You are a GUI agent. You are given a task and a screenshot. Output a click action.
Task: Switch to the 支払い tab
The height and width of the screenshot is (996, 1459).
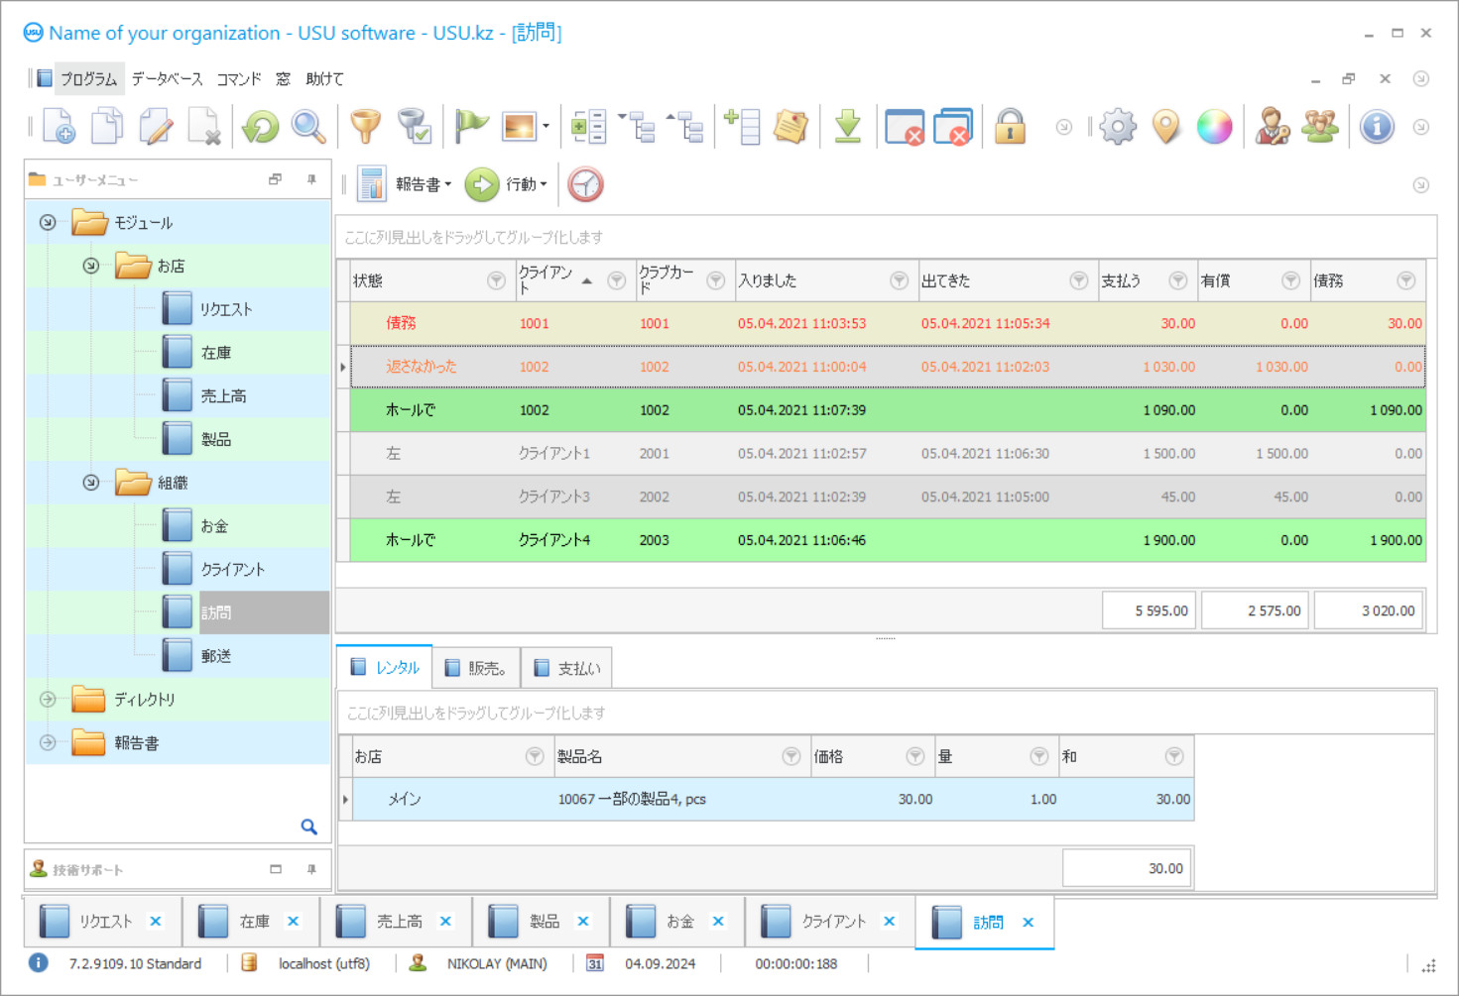point(567,669)
